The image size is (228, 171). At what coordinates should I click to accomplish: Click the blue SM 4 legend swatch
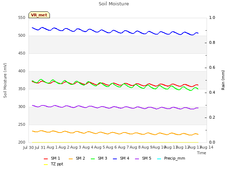[x=115, y=159]
